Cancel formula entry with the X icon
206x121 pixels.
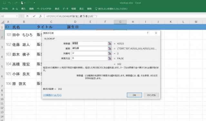(x=27, y=16)
